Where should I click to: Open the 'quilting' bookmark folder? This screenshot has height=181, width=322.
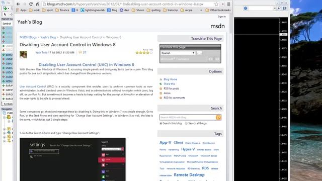point(153,10)
